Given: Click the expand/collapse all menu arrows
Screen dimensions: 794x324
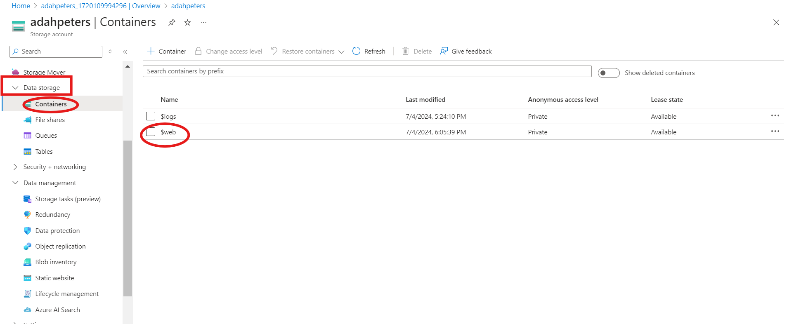Looking at the screenshot, I should point(110,52).
